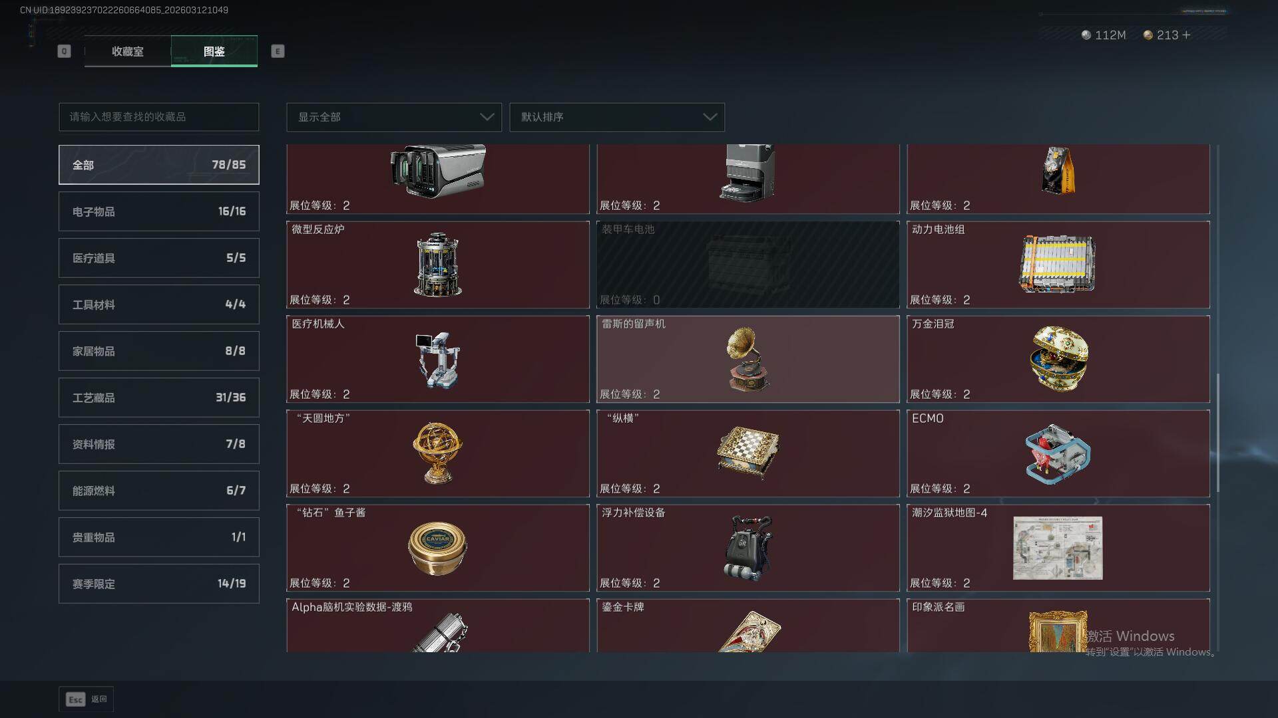Select the "天圆地方" golden armillary sphere
Screen dimensions: 1278x718
pyautogui.click(x=437, y=453)
